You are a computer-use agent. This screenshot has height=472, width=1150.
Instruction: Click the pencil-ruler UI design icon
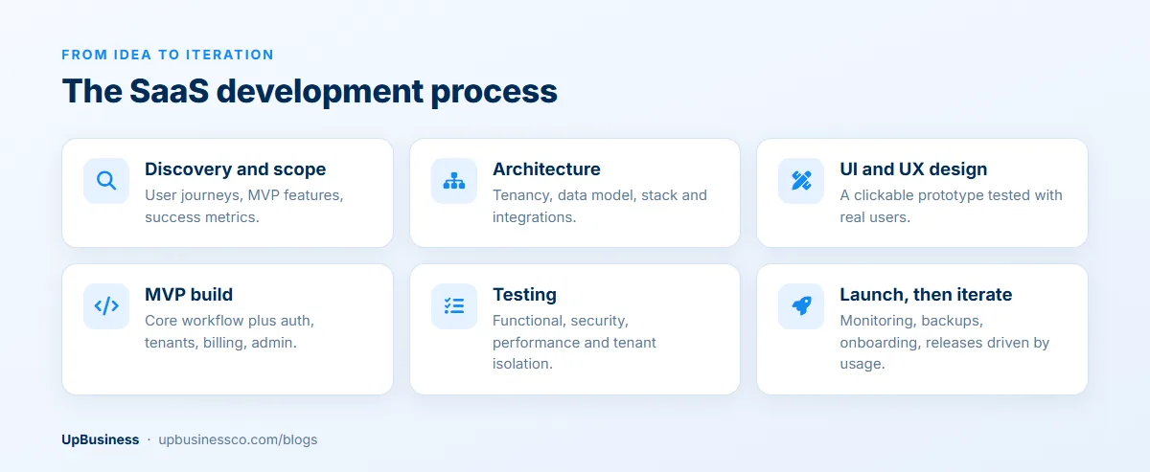pos(801,181)
